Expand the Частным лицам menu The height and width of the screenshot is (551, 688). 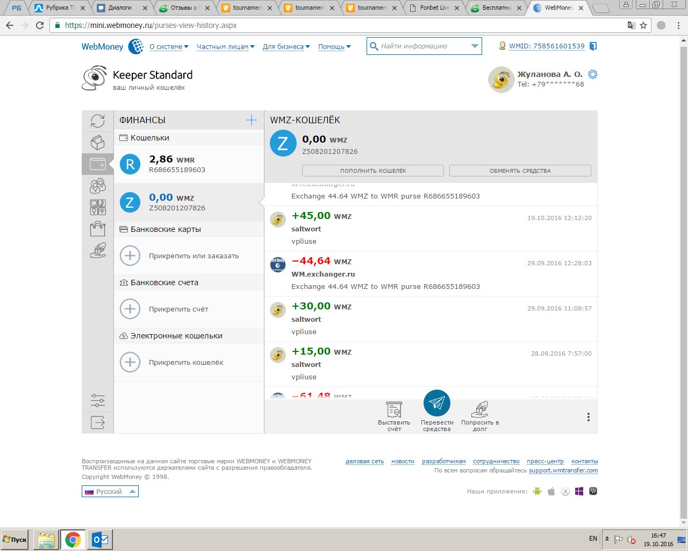click(225, 47)
